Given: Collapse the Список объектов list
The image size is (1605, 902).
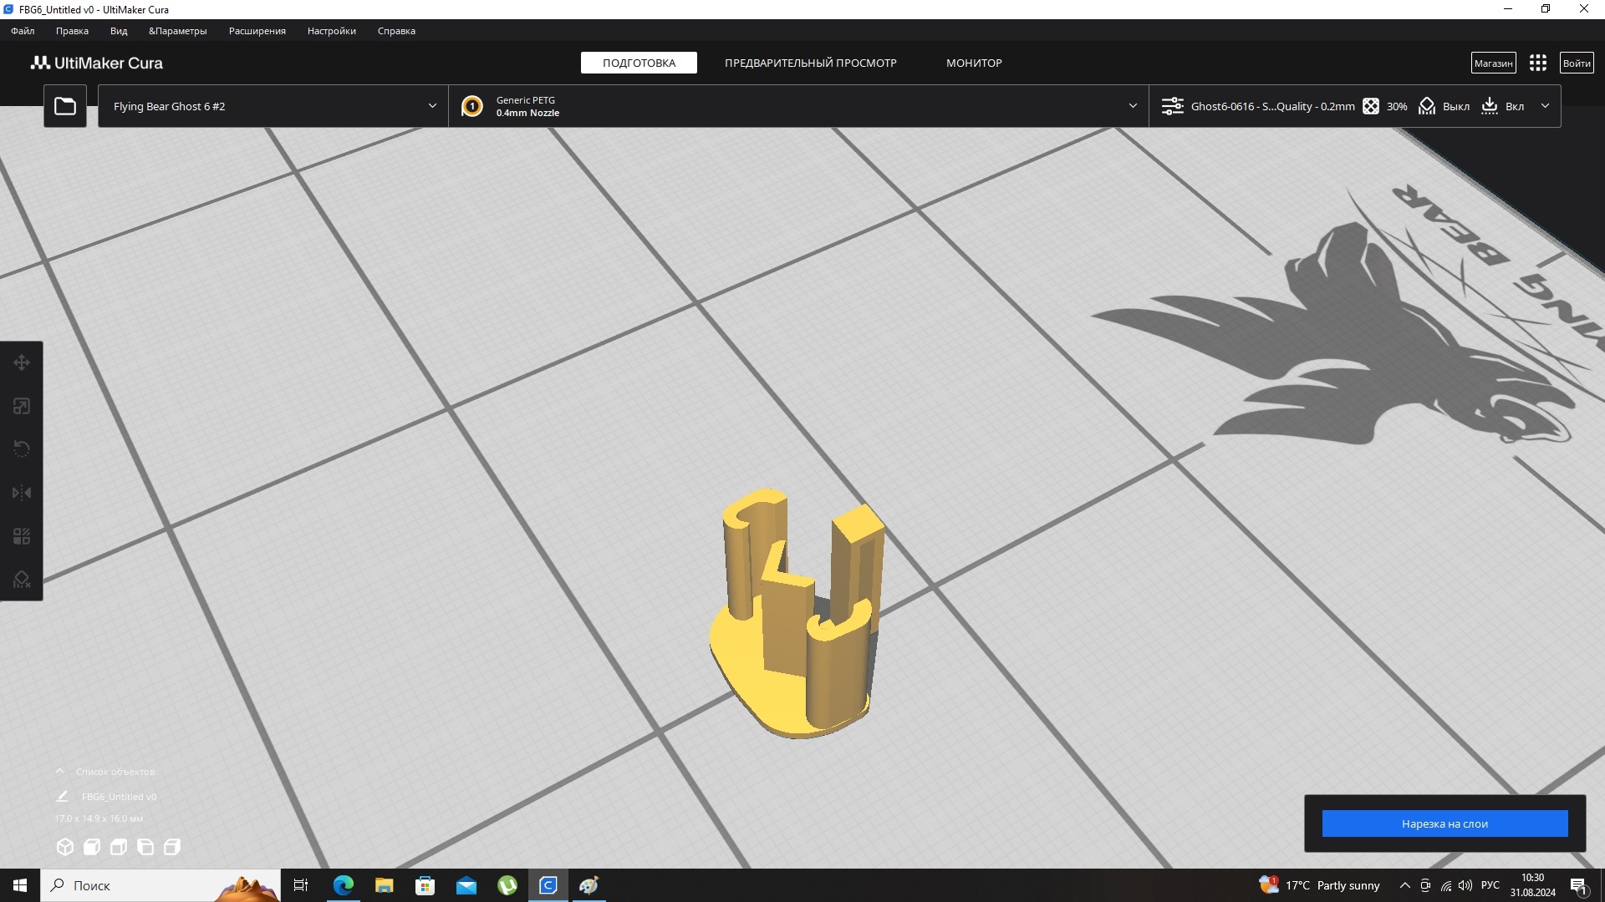Looking at the screenshot, I should pos(60,771).
